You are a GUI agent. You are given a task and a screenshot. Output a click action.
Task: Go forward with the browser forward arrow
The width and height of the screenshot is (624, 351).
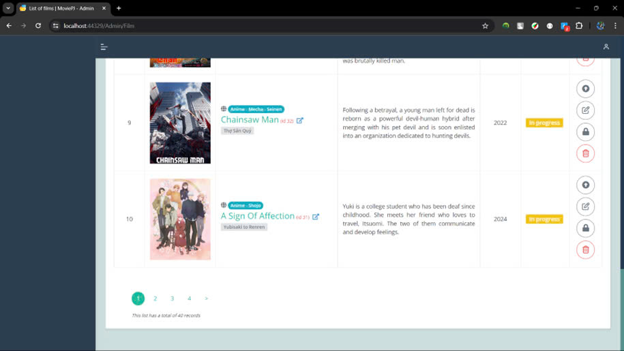[23, 26]
